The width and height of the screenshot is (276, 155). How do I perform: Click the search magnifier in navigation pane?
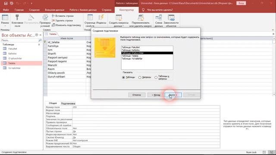tap(40, 40)
